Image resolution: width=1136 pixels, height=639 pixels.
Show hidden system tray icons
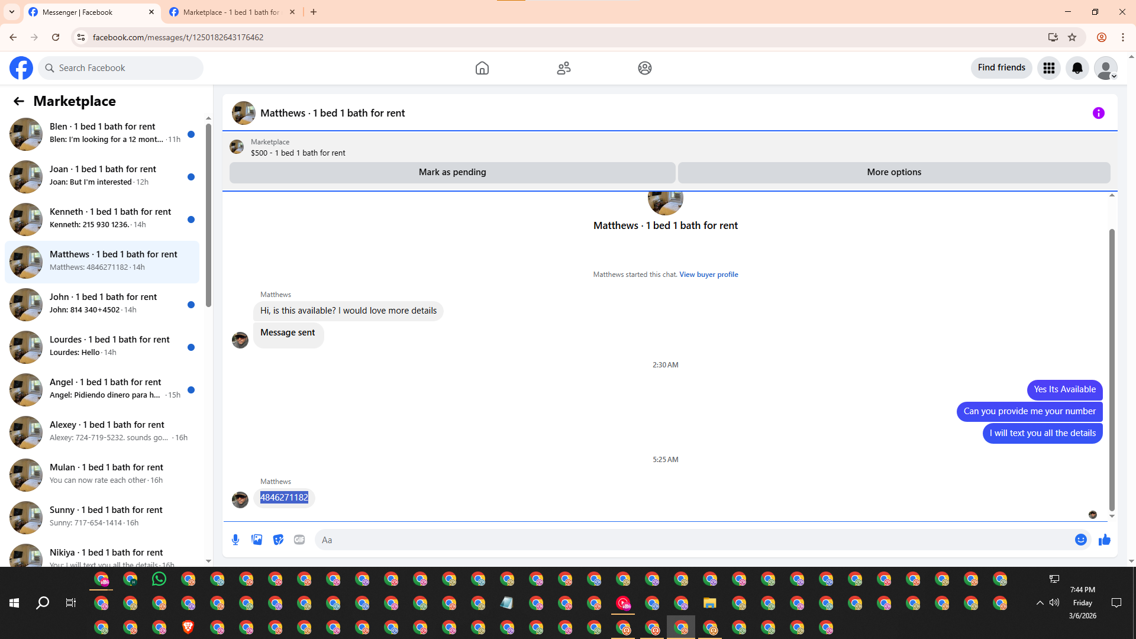click(1040, 603)
